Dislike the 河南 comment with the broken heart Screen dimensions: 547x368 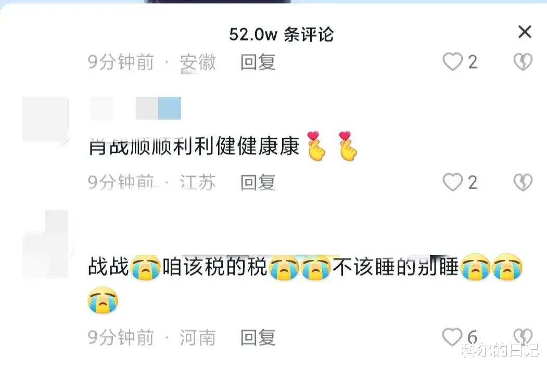tap(523, 337)
